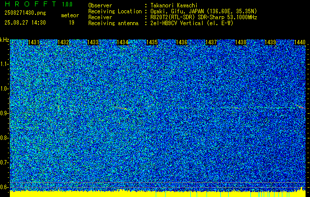Screen dimensions: 310x197
Task: Click time marker 1438
Action: [x=241, y=42]
